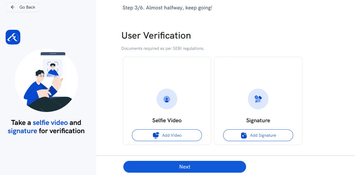Proceed with the Next button
The height and width of the screenshot is (175, 355).
[185, 167]
